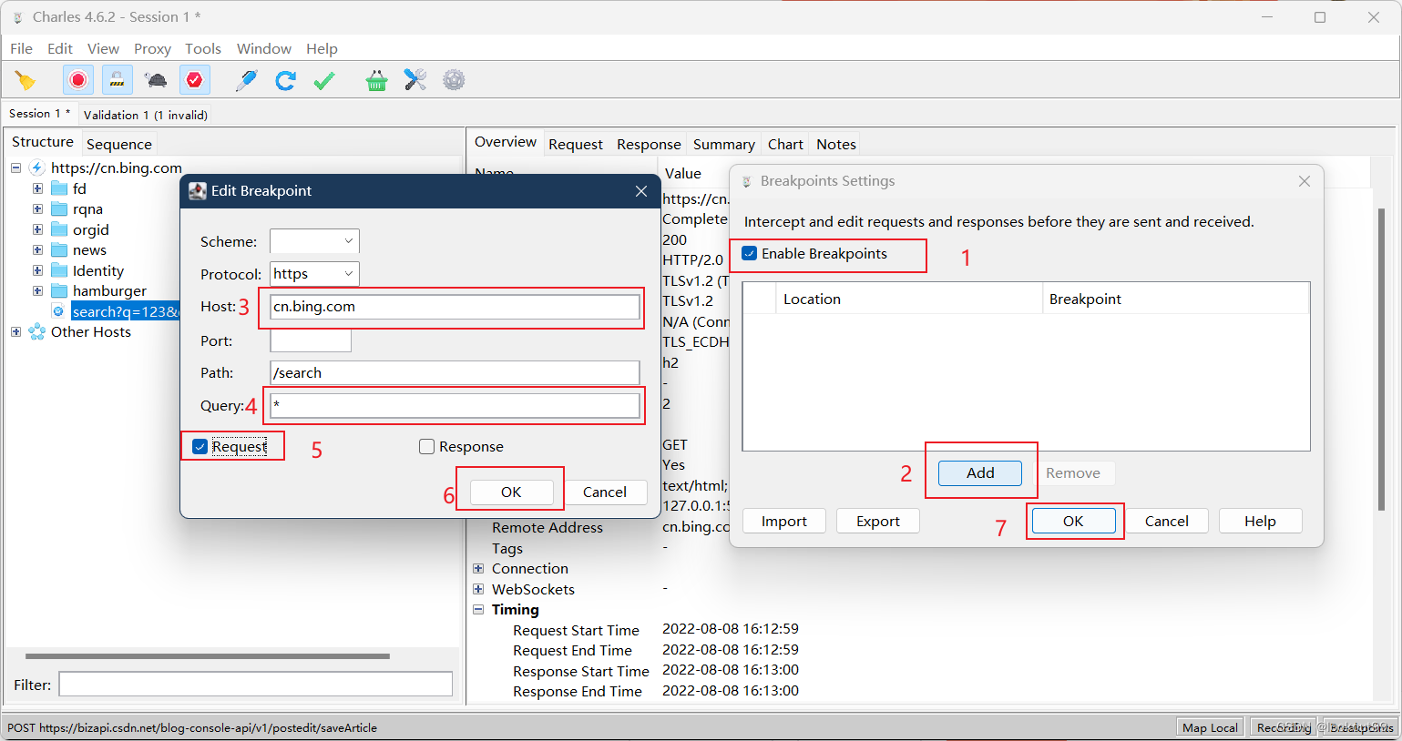
Task: Toggle the red Record button in toolbar
Action: click(x=78, y=80)
